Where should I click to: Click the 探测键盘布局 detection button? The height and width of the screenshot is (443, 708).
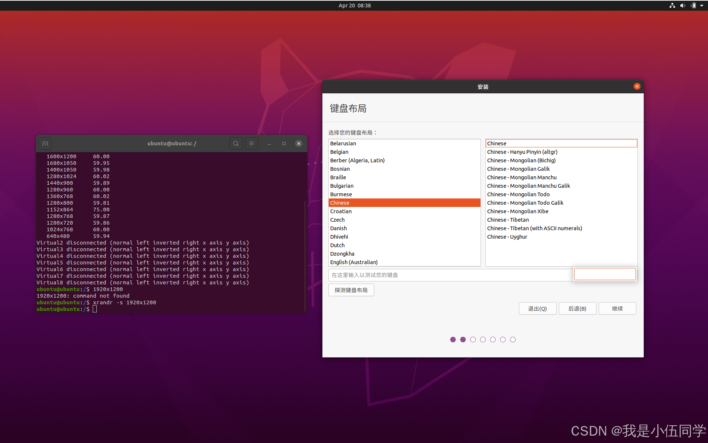click(x=350, y=290)
